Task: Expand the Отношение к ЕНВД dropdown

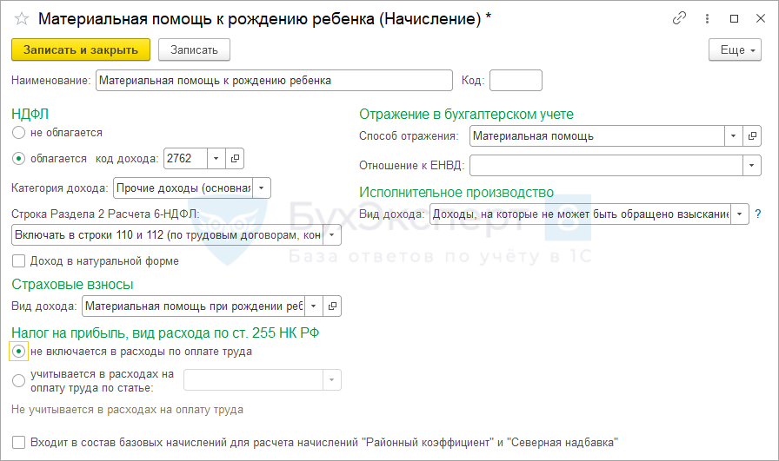Action: (752, 165)
